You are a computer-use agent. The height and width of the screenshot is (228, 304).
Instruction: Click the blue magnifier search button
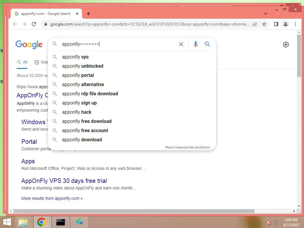[207, 44]
